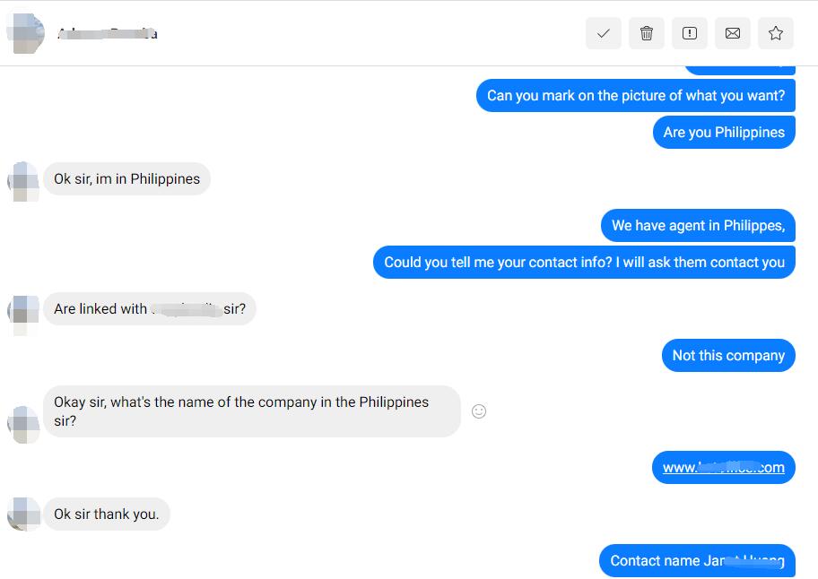The image size is (818, 579).
Task: Open the blurred www website link
Action: tap(724, 468)
